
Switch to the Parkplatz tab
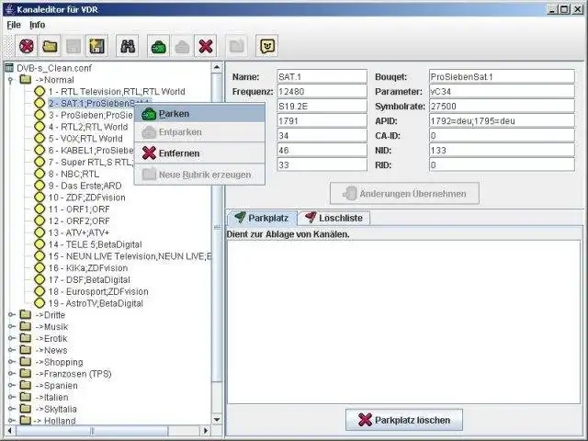pos(262,218)
